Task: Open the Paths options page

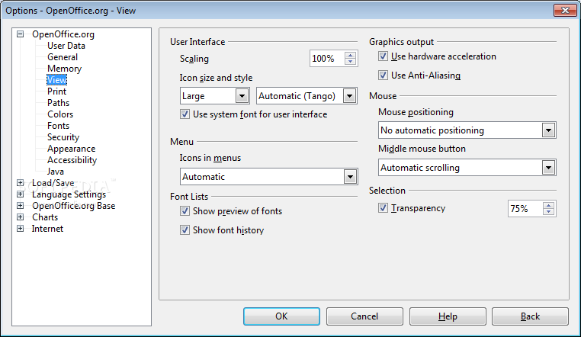Action: (x=58, y=103)
